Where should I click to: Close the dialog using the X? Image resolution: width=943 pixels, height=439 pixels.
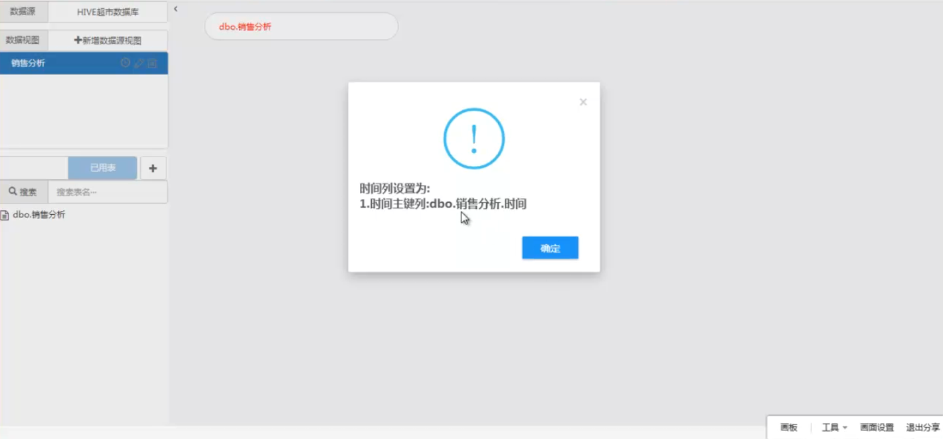pyautogui.click(x=583, y=102)
